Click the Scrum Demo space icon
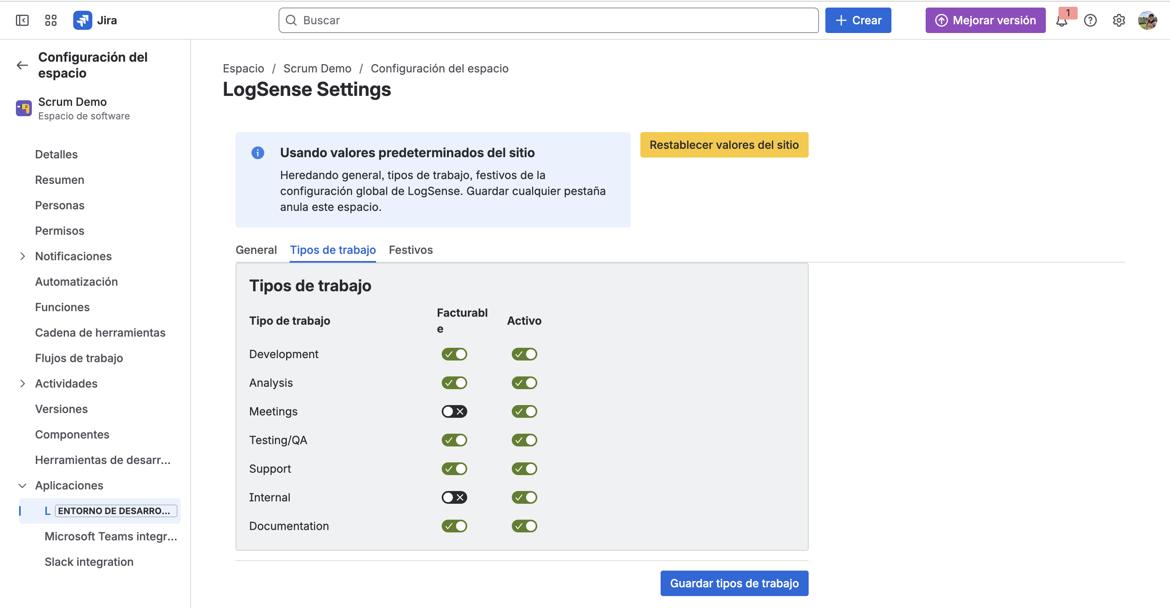 [23, 108]
